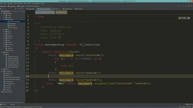Click 'elapsed_time' on line 20

[x=105, y=83]
